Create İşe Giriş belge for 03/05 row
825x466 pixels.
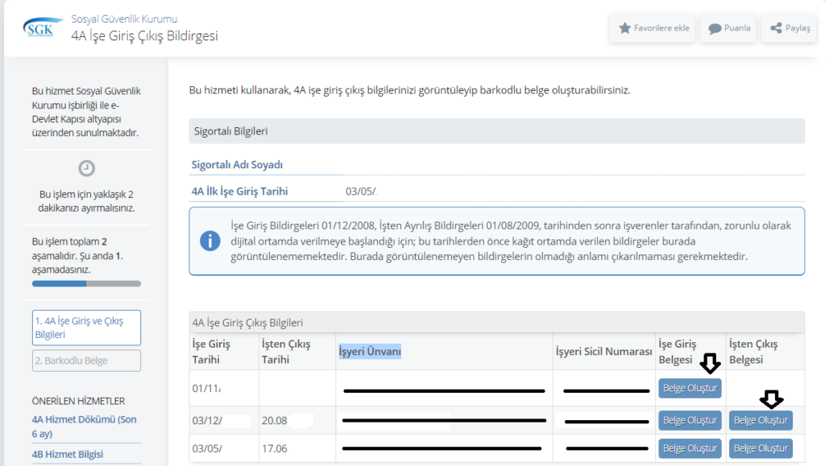690,448
